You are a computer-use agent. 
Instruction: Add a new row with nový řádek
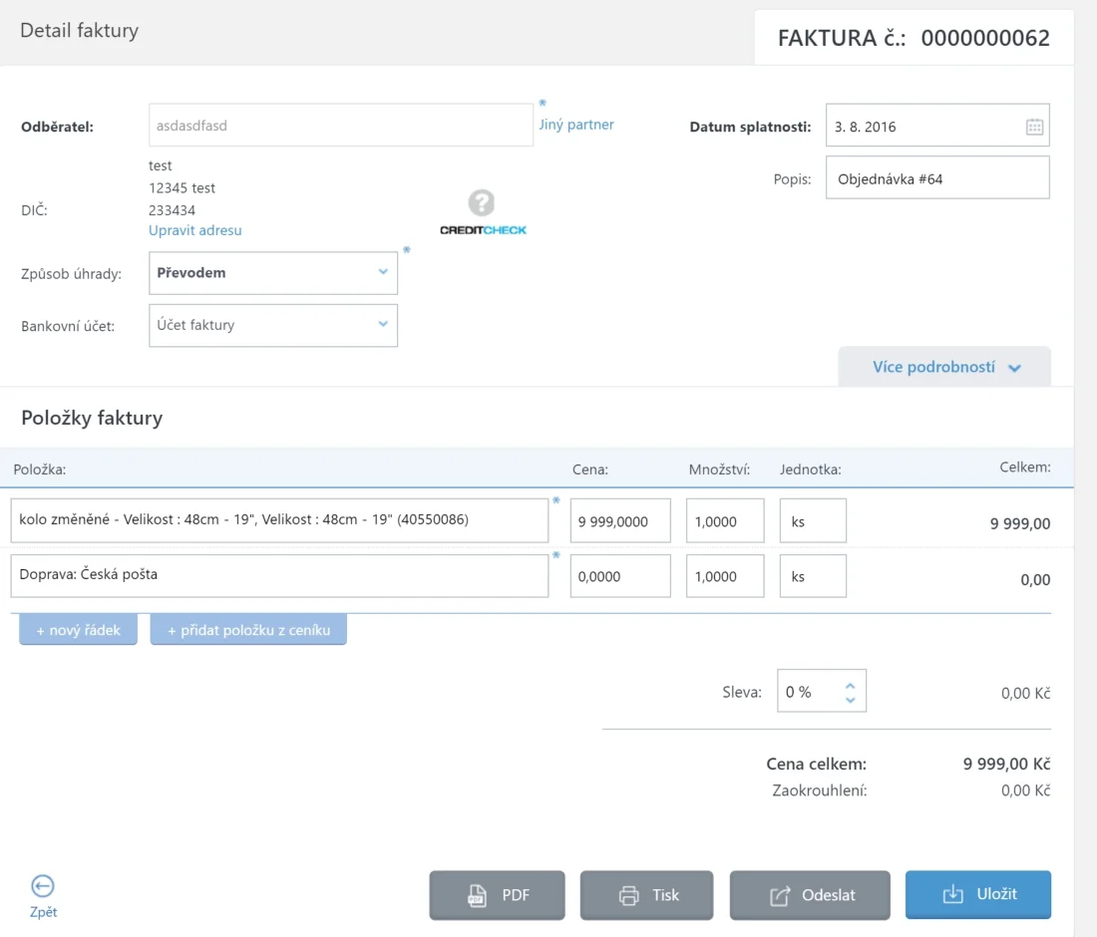[x=78, y=631]
